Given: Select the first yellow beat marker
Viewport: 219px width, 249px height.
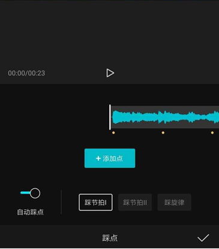Looking at the screenshot, I should click(113, 133).
